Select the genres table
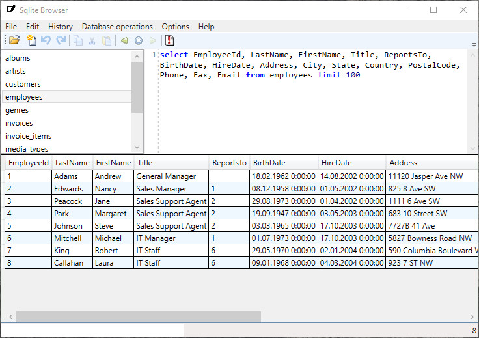Screen dimensions: 479x338 66,110
